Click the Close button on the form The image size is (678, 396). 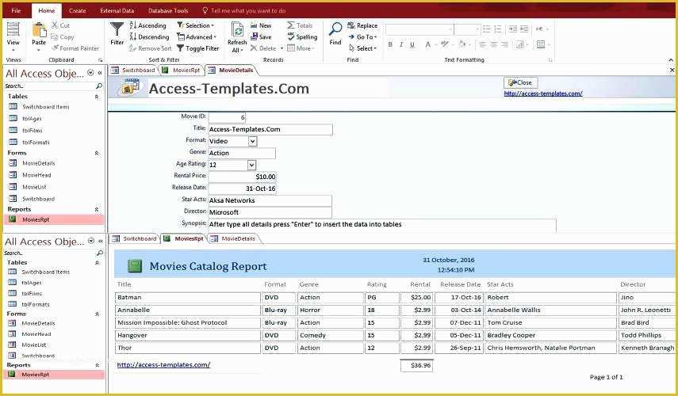point(521,82)
